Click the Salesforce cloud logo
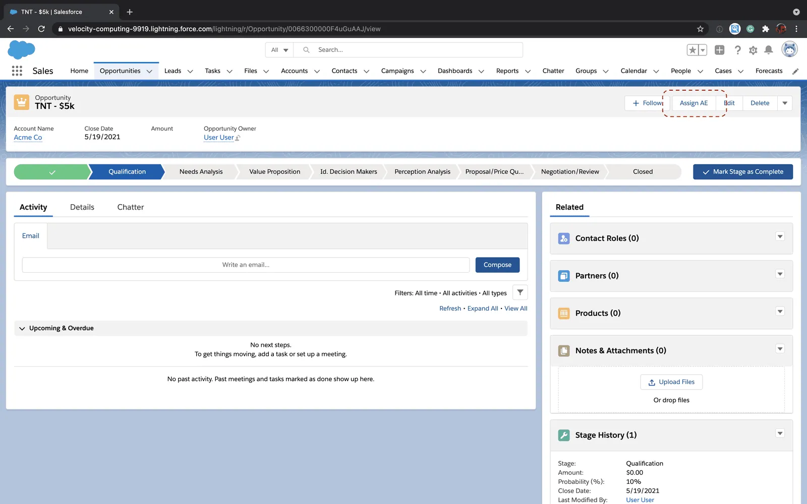 coord(21,50)
